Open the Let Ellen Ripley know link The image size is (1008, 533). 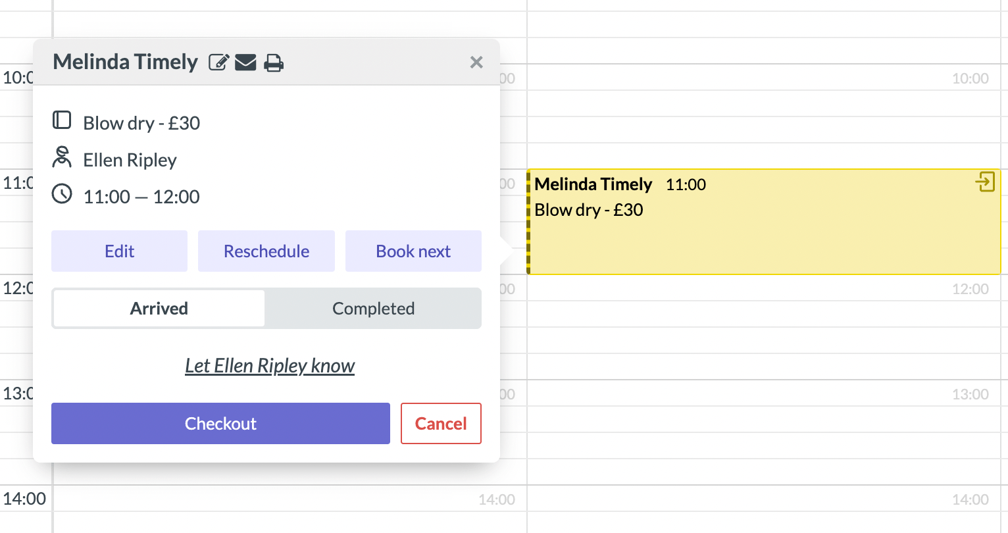point(270,365)
